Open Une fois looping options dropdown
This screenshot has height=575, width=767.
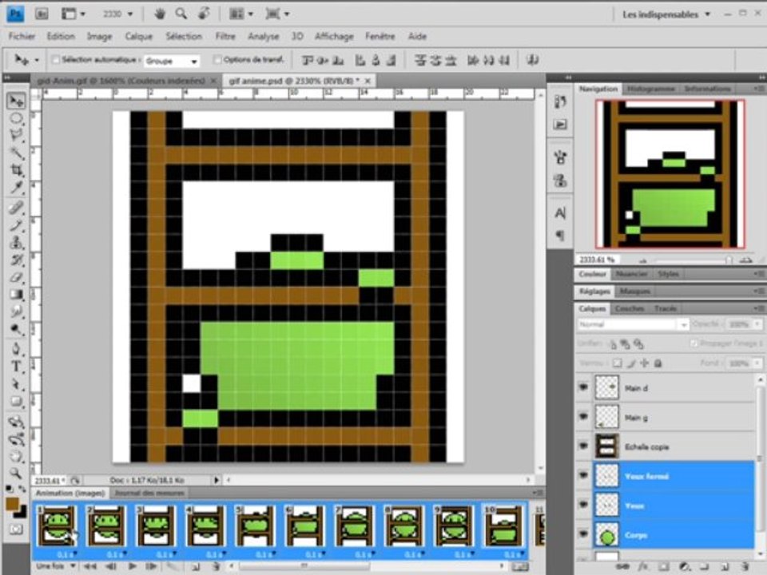[x=55, y=566]
